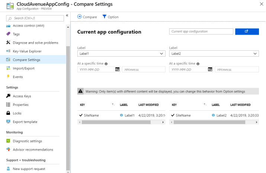
Task: Click the Compare toolbar button
Action: 87,17
